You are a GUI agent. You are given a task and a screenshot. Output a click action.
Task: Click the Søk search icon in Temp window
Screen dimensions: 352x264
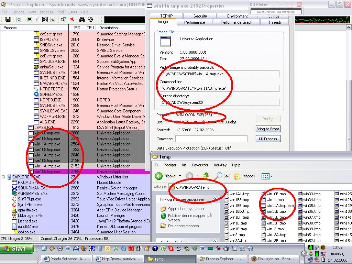pyautogui.click(x=218, y=176)
